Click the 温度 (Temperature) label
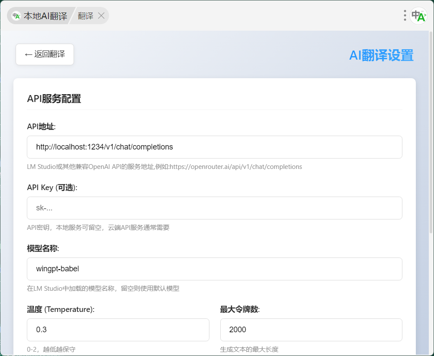Viewport: 434px width, 356px height. pyautogui.click(x=61, y=309)
